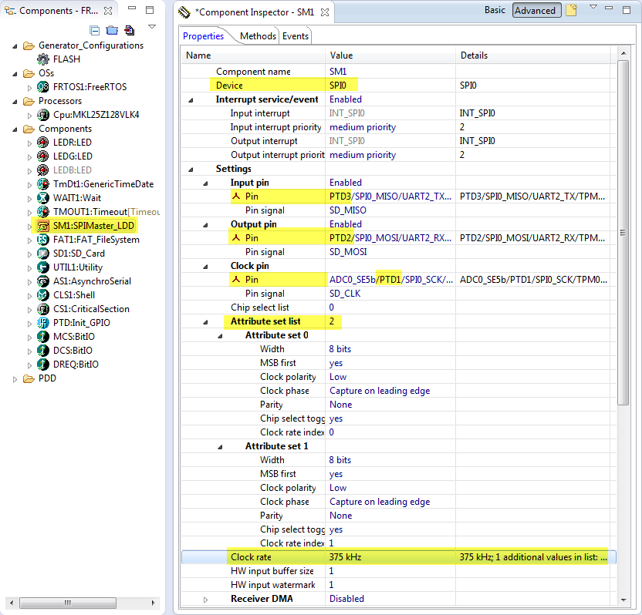Click the SD1:SD_Card component icon
Screen dimensions: 642x615
[x=44, y=254]
